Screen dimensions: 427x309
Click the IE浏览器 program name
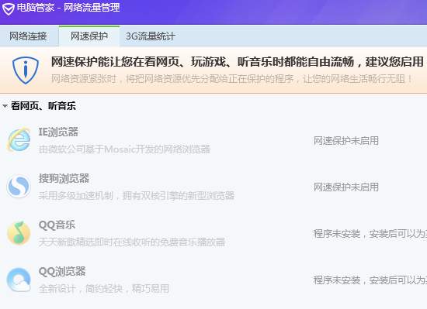coord(58,132)
